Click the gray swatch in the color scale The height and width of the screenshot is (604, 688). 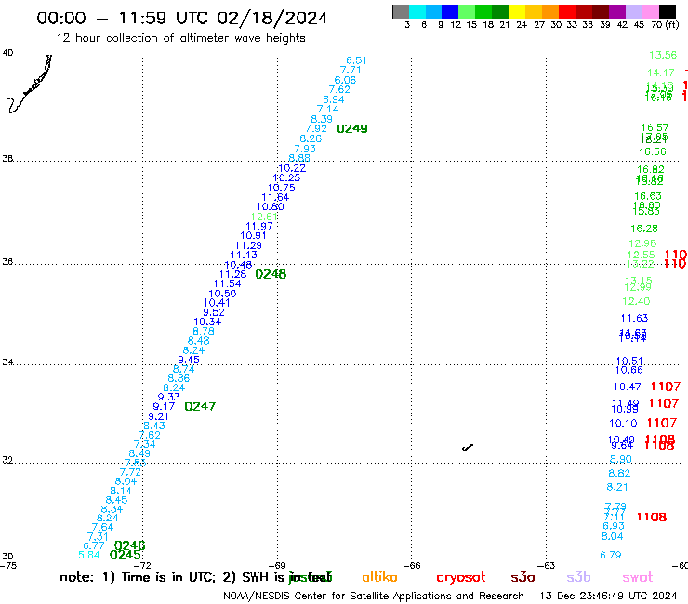pos(401,11)
